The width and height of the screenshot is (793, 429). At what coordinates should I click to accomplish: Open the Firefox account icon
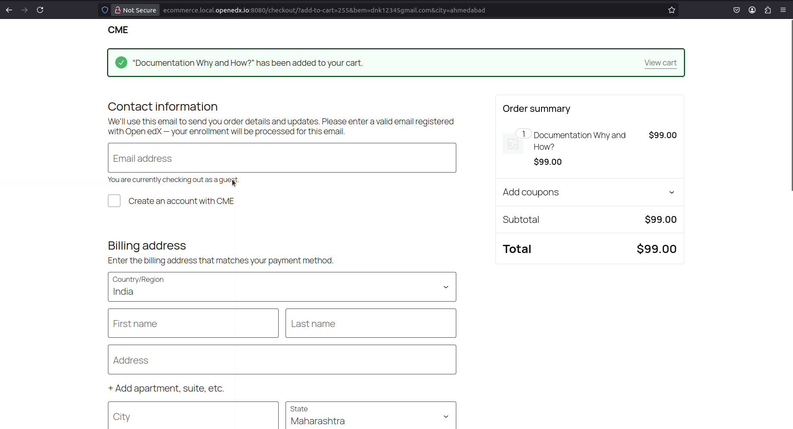tap(752, 10)
